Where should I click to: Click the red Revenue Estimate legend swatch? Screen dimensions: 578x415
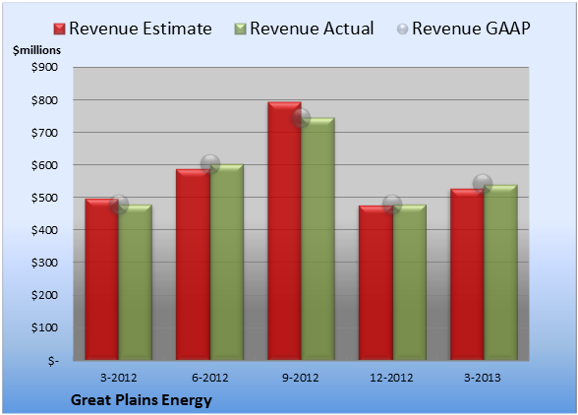click(x=59, y=30)
